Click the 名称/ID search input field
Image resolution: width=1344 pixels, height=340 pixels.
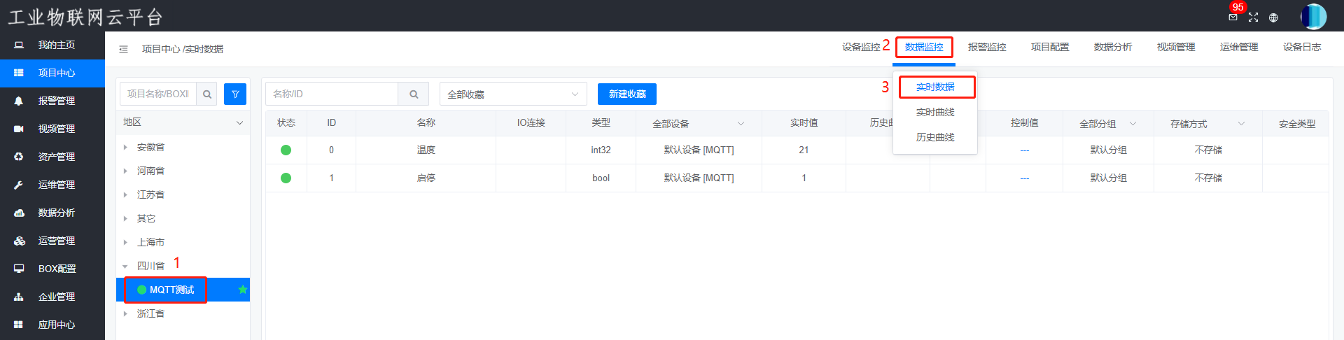(x=332, y=94)
